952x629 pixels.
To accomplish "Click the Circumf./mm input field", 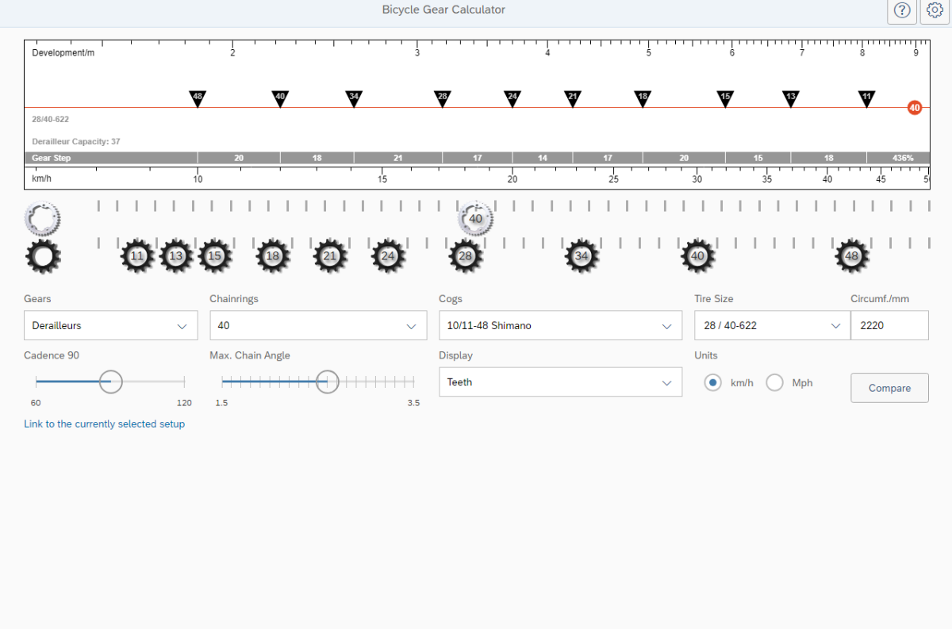I will (x=889, y=325).
